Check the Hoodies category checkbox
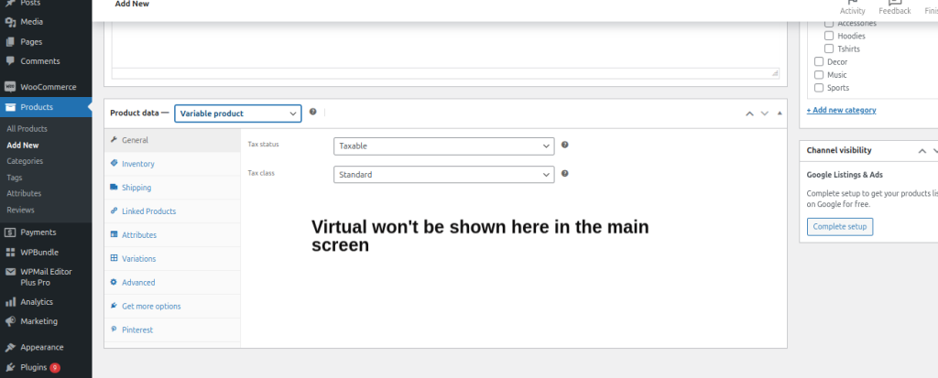Screen dimensions: 938x378 tap(829, 36)
